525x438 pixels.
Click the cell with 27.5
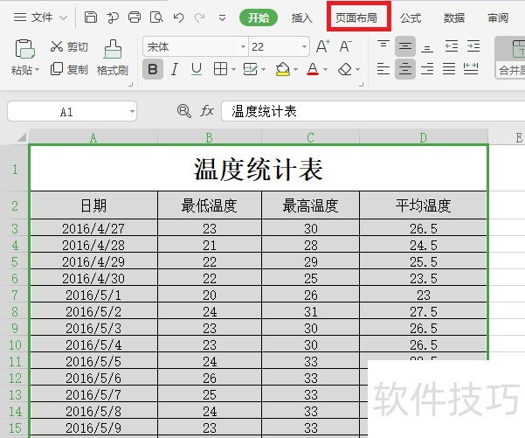click(423, 311)
